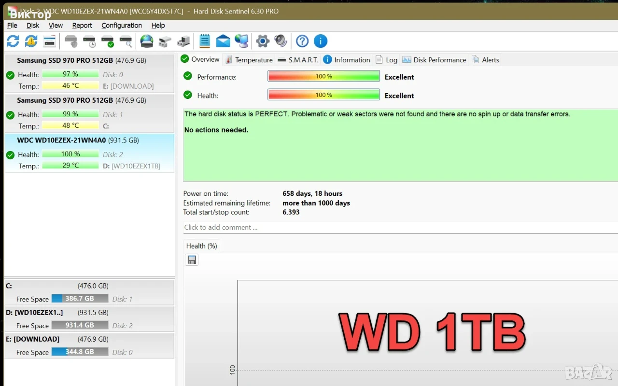Click the 48 °C temperature bar

(x=70, y=125)
